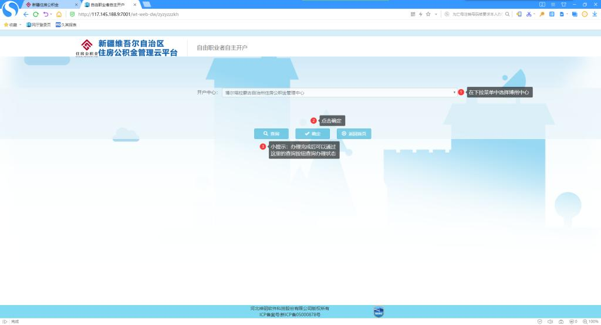Click the scissors screenshot icon

pos(529,14)
